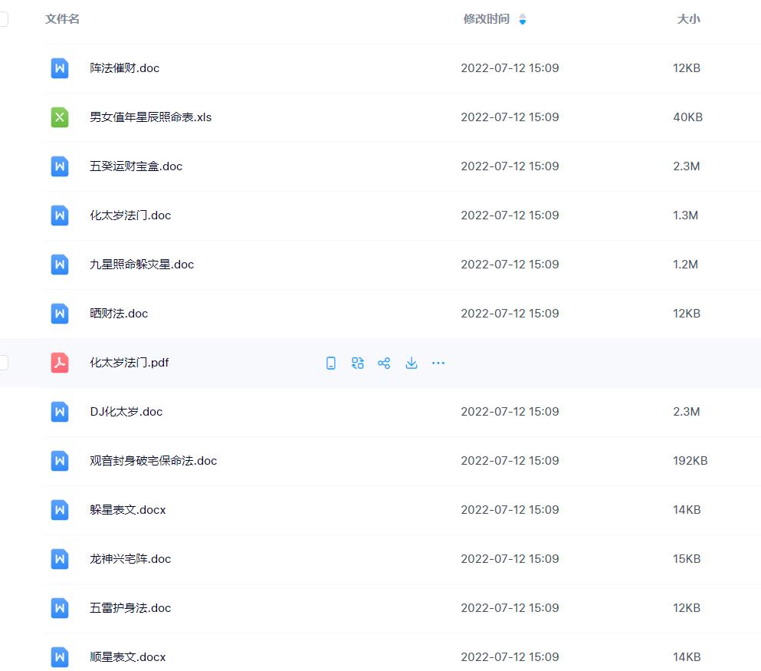Sort by the 修改时间 column header label
Image resolution: width=761 pixels, height=671 pixels.
[486, 19]
